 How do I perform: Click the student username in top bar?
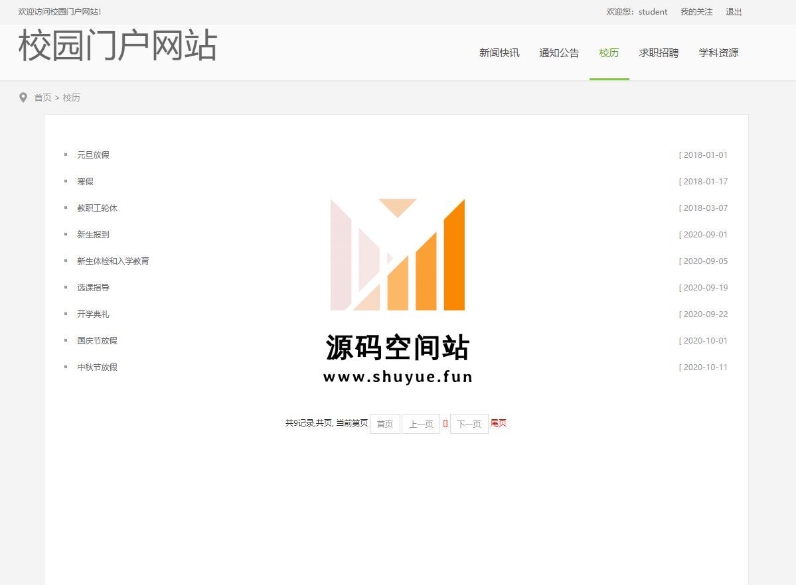coord(653,12)
